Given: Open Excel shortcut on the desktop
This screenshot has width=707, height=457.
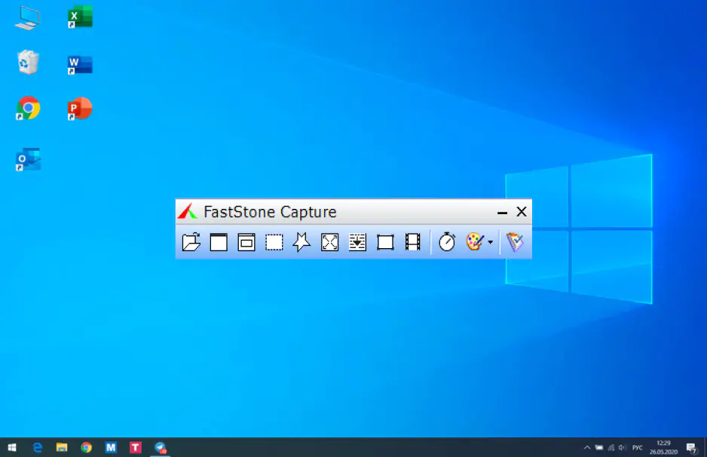Looking at the screenshot, I should click(79, 18).
